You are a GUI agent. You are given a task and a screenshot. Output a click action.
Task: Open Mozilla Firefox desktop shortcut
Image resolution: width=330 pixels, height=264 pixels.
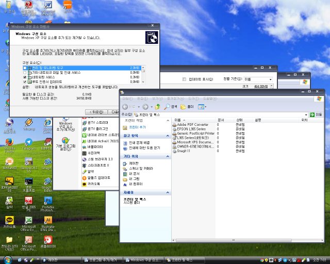[x=9, y=145]
